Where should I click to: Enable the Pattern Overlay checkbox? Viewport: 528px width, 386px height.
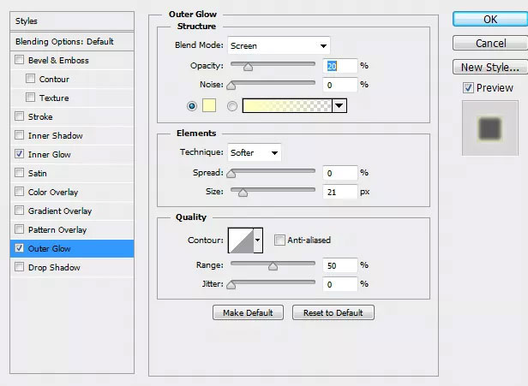[20, 229]
